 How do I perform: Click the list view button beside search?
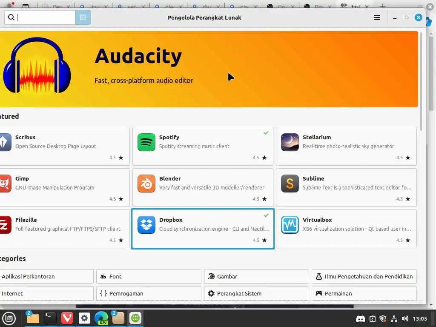point(83,17)
